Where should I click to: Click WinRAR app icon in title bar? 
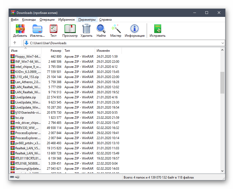click(x=13, y=13)
